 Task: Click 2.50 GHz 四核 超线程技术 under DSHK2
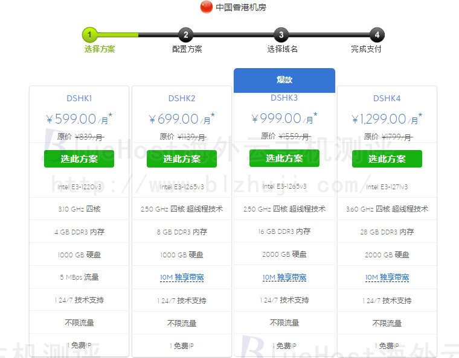pos(182,209)
